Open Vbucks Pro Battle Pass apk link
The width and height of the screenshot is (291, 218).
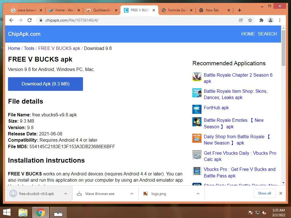click(x=240, y=172)
